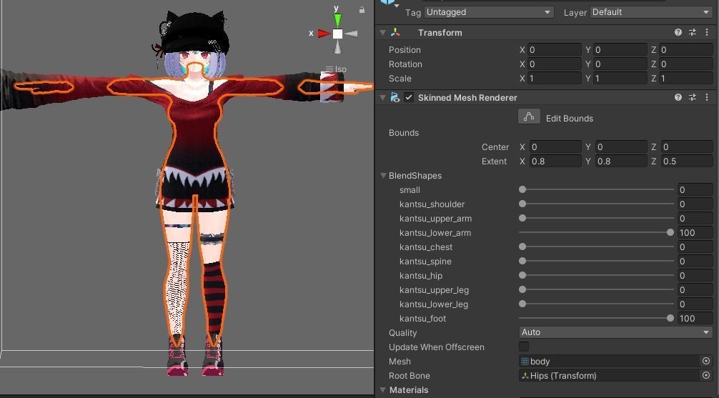Select the avatar model in scene view
The width and height of the screenshot is (719, 398).
coord(195,193)
